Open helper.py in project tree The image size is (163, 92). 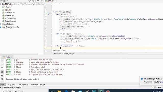8,7
